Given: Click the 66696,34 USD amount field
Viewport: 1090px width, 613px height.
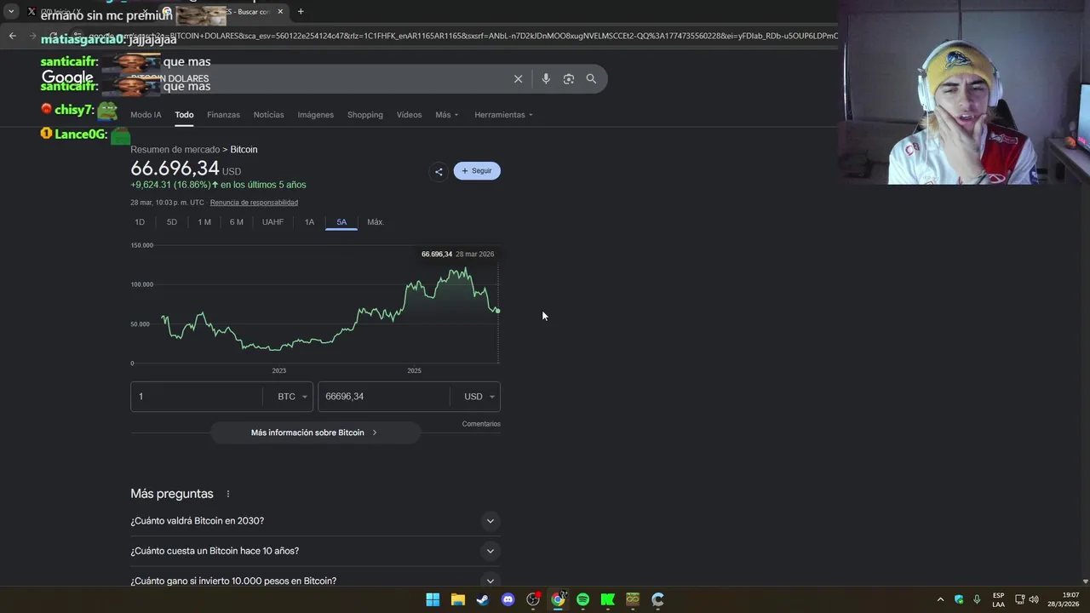Looking at the screenshot, I should tap(384, 397).
